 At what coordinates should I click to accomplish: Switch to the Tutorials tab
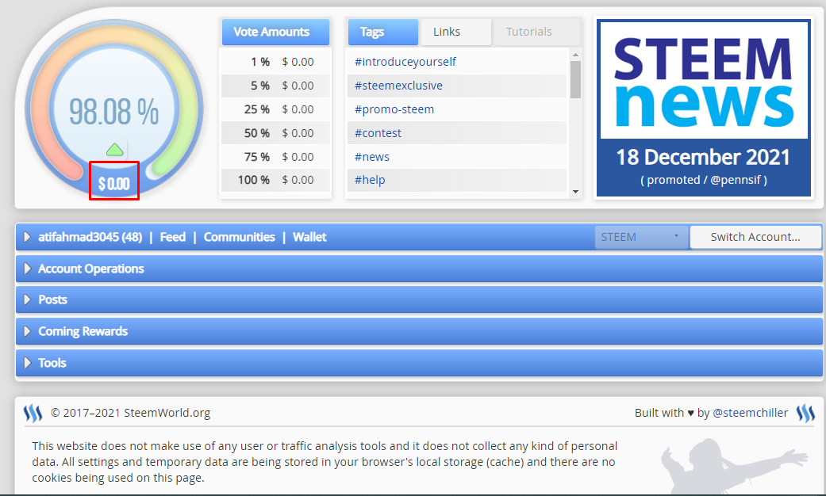[x=536, y=32]
